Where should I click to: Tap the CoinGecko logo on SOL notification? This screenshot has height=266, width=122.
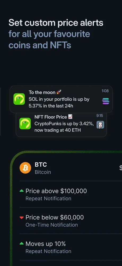(x=19, y=99)
